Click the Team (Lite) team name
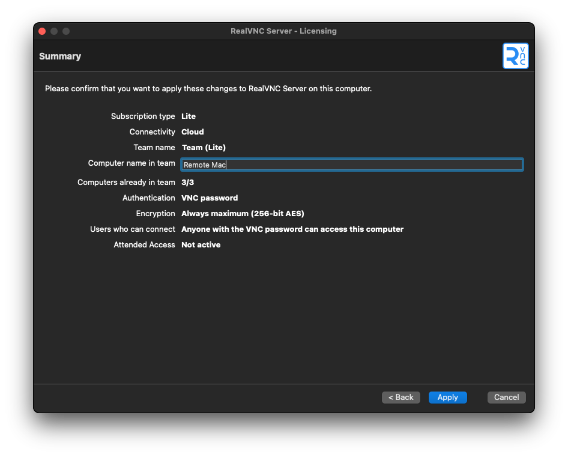This screenshot has height=457, width=568. pos(204,148)
